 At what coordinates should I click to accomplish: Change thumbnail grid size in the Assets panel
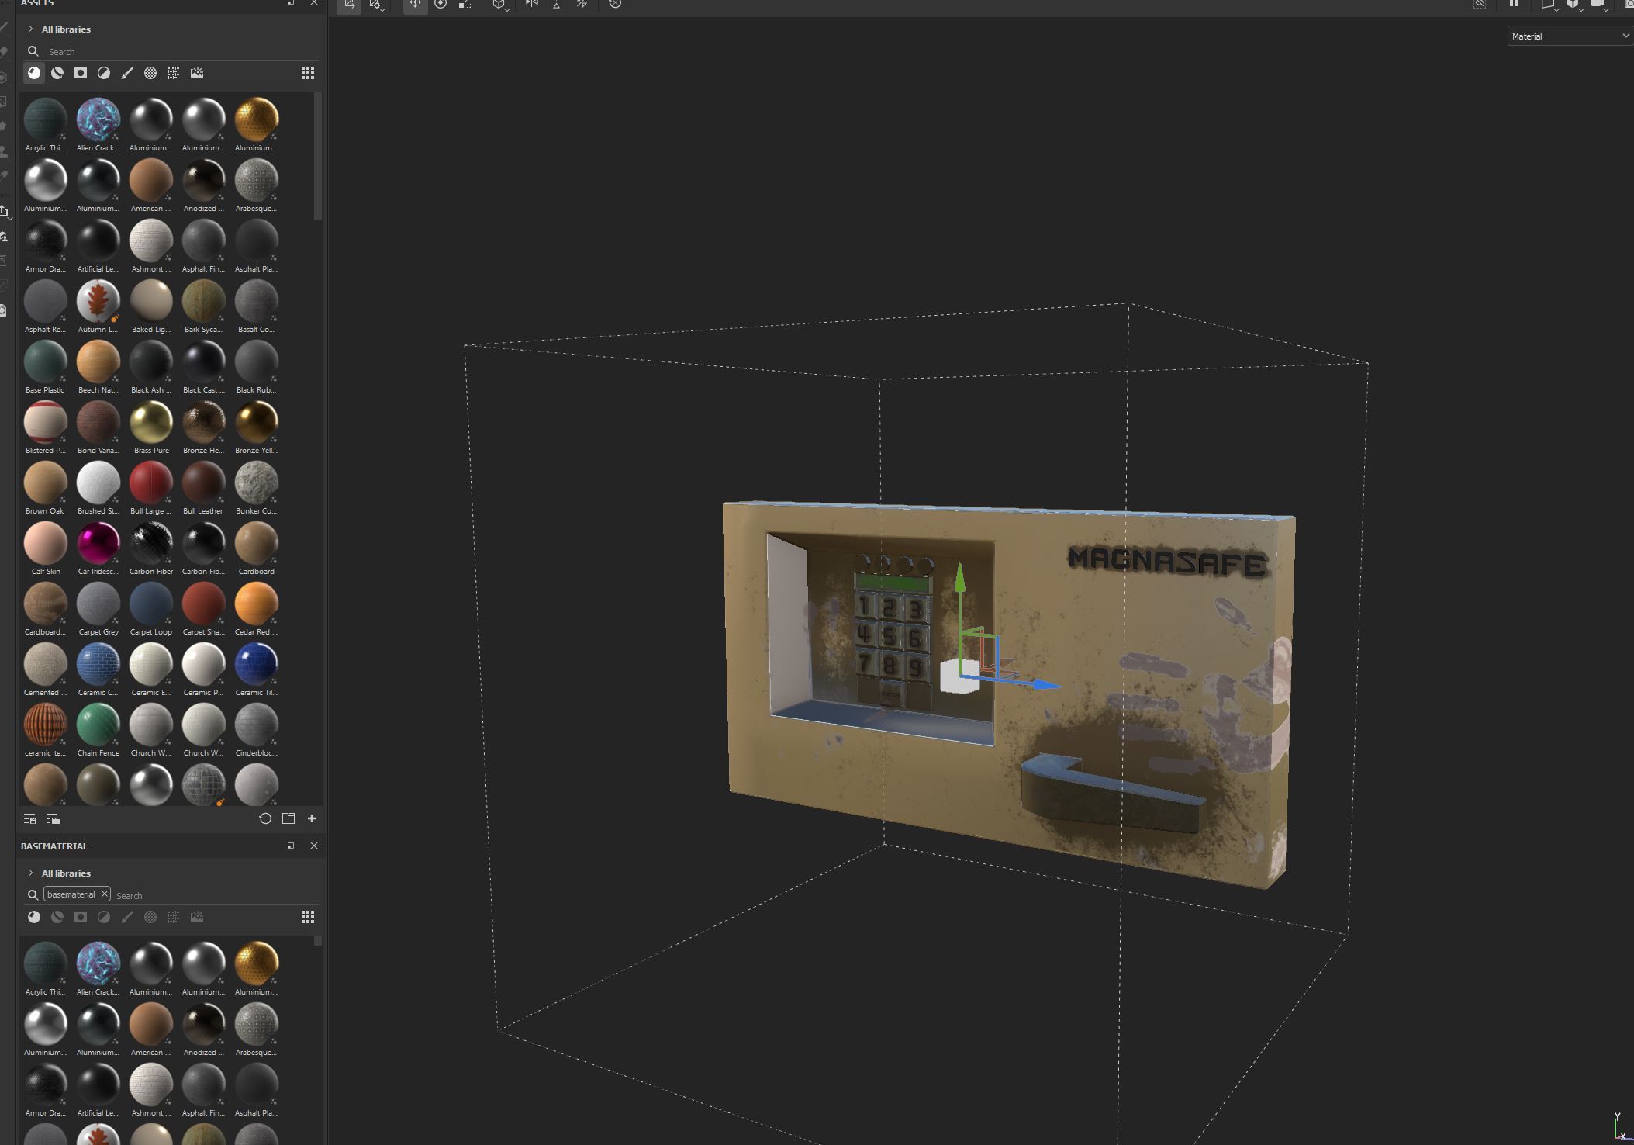(308, 73)
